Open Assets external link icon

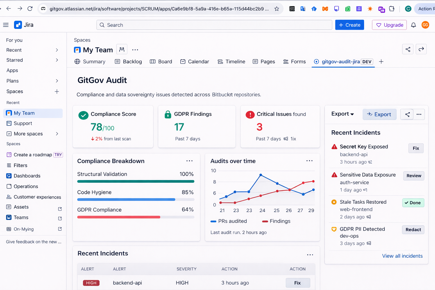[x=60, y=209]
